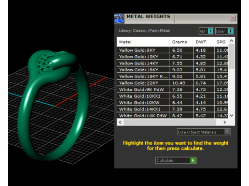249x186 pixels.
Task: Select the White Gold:14K PdW row
Action: (x=172, y=116)
